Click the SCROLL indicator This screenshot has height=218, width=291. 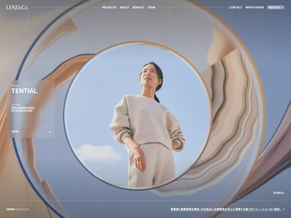(x=279, y=193)
